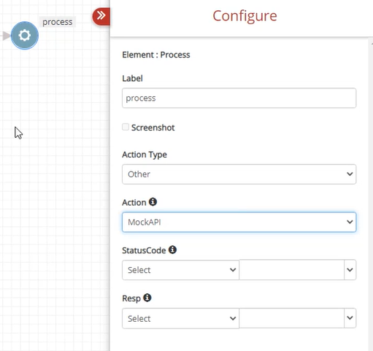
Task: Click the incoming arrow connector of process node
Action: (6, 36)
